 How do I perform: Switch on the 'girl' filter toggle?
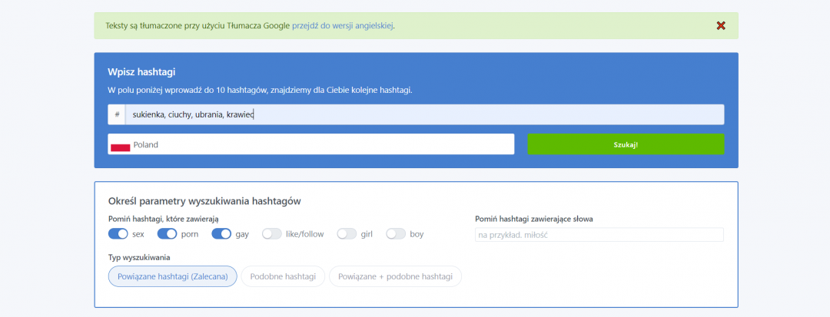click(x=347, y=234)
